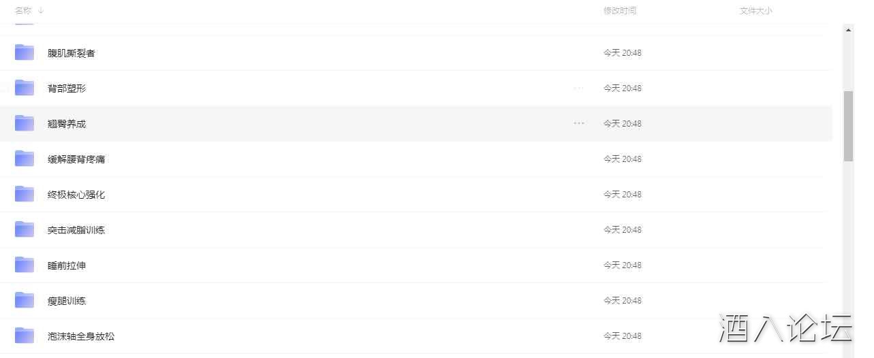
Task: Sort by 文件大小 column header
Action: (x=756, y=11)
